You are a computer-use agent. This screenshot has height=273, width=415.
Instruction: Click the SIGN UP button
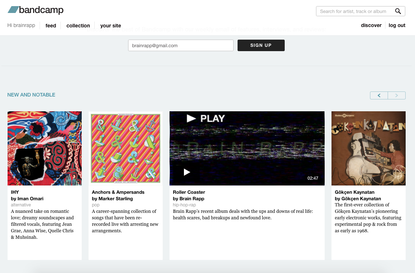261,45
